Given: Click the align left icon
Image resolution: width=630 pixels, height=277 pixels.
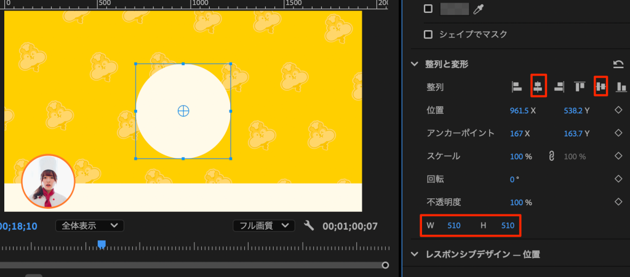Looking at the screenshot, I should pyautogui.click(x=517, y=87).
